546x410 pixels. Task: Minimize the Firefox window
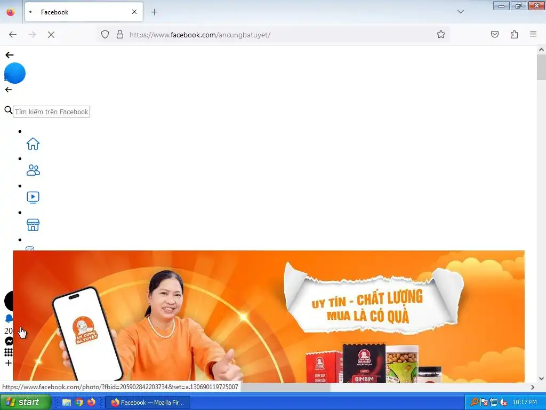point(501,5)
